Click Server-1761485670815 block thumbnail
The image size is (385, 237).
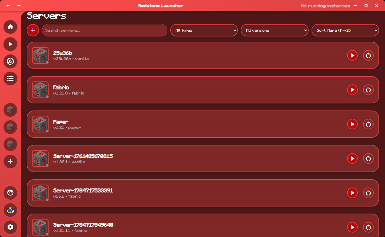coord(40,158)
